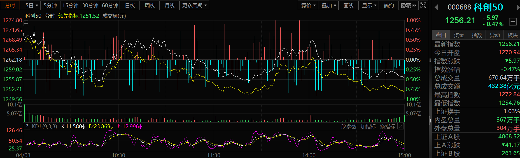Switch to the 日线 daily chart tab

[x=130, y=5]
